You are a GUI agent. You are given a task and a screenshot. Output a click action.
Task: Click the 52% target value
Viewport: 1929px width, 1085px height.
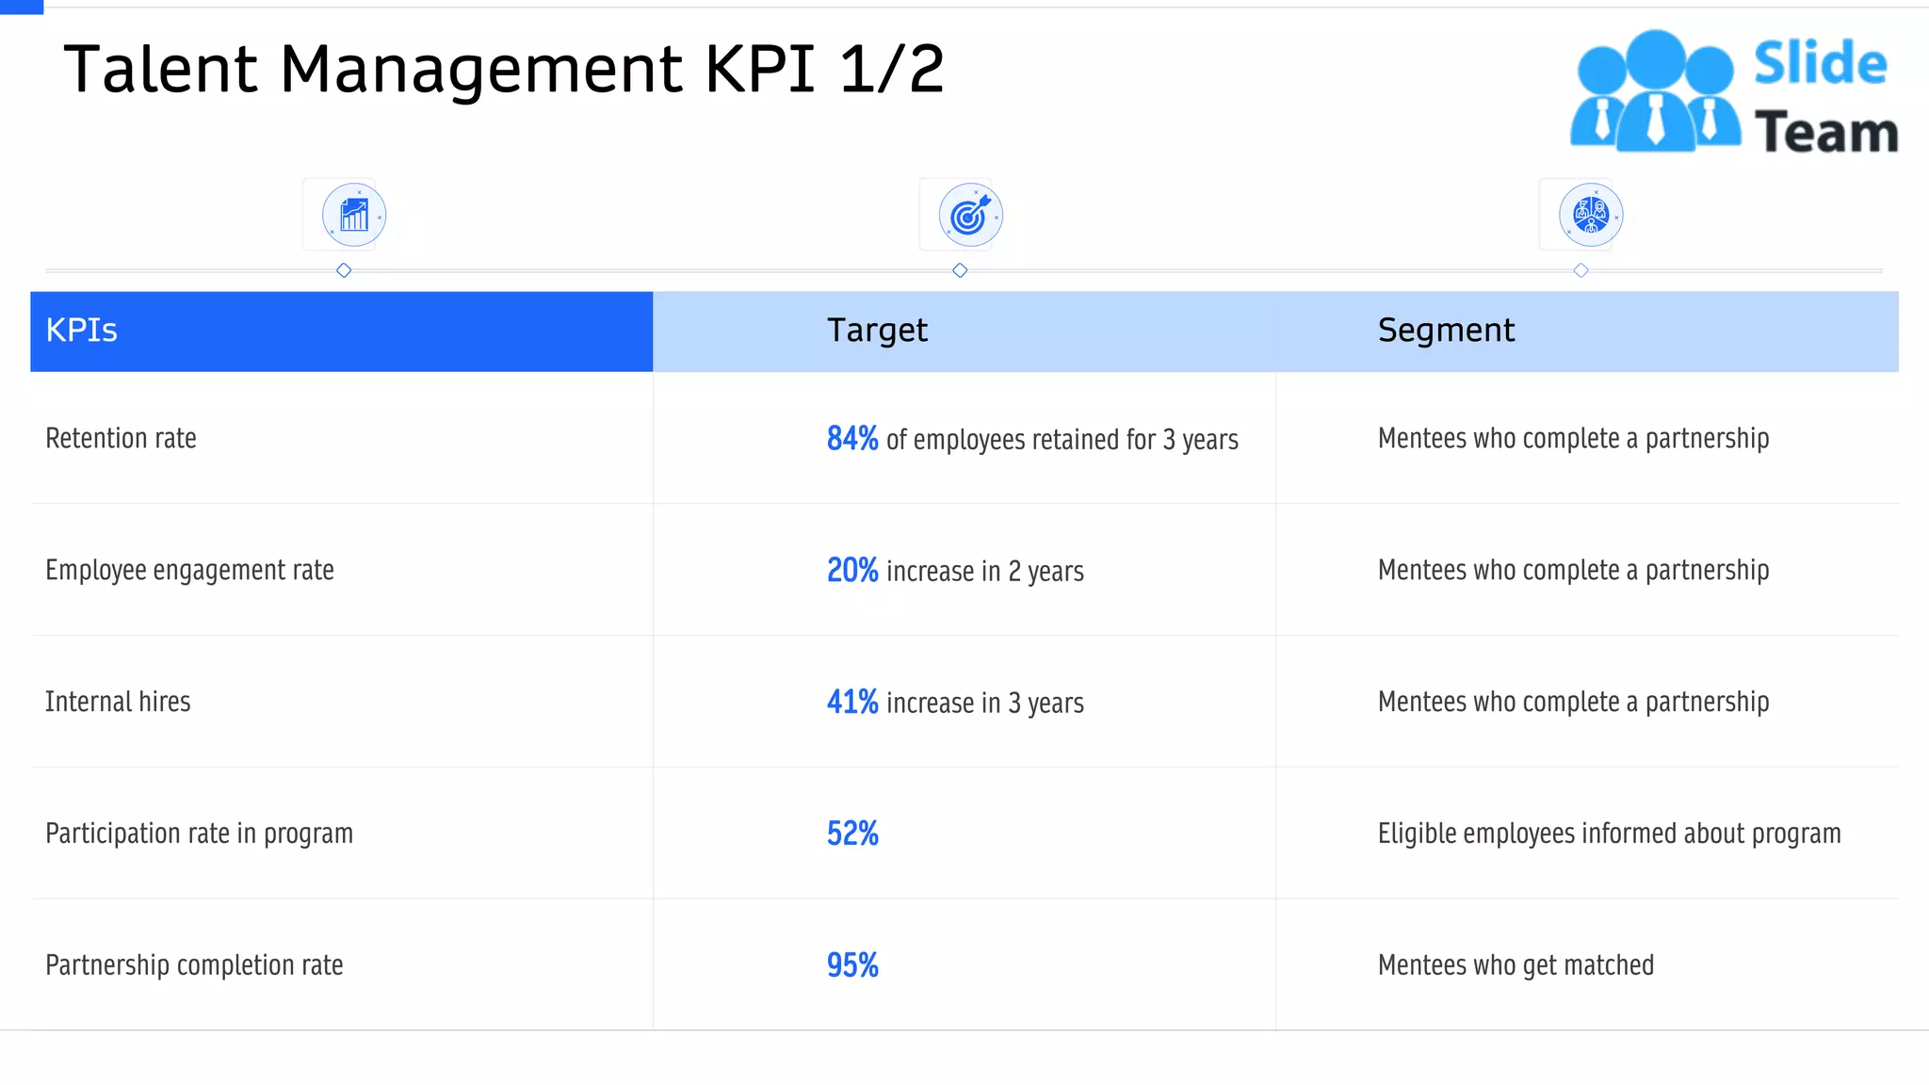pos(852,834)
